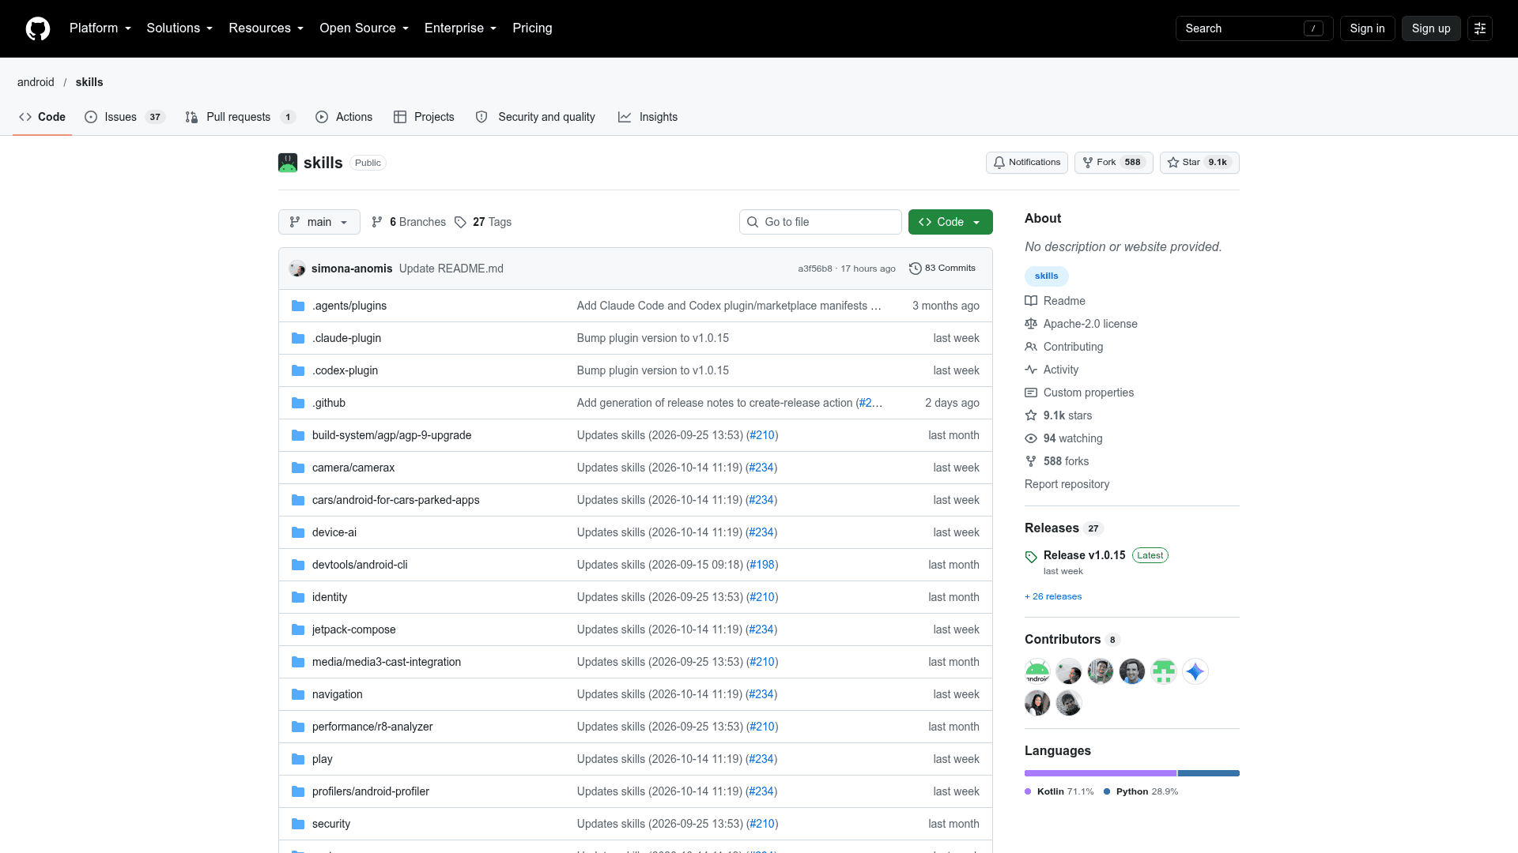Screen dimensions: 1518x853
Task: Click the commit history clock icon
Action: pos(916,269)
